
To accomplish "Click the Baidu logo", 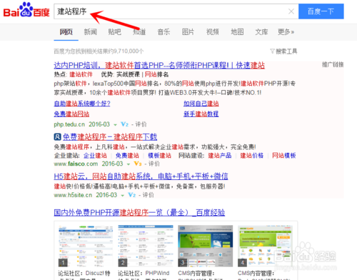I will [x=26, y=10].
